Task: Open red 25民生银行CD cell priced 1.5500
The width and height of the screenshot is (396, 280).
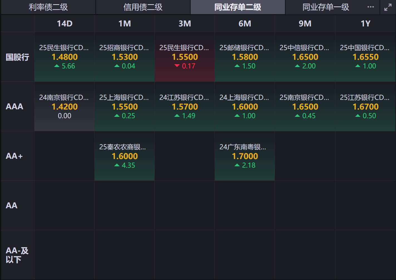Action: pyautogui.click(x=185, y=57)
